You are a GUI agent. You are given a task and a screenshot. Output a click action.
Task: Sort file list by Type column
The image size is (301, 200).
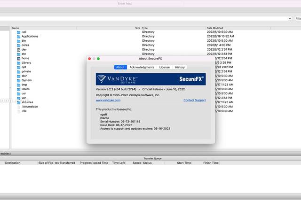tap(174, 28)
